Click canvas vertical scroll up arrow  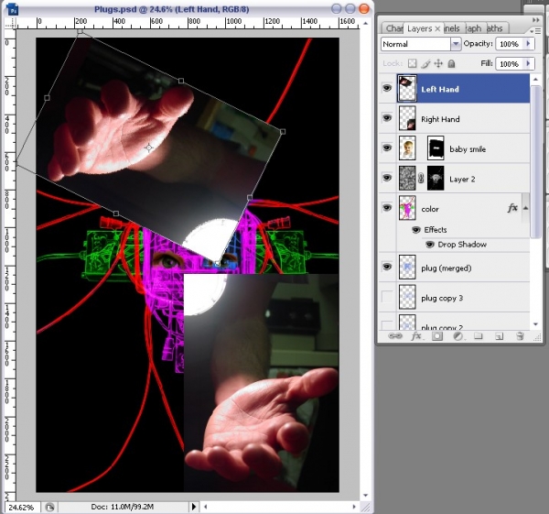(x=366, y=23)
